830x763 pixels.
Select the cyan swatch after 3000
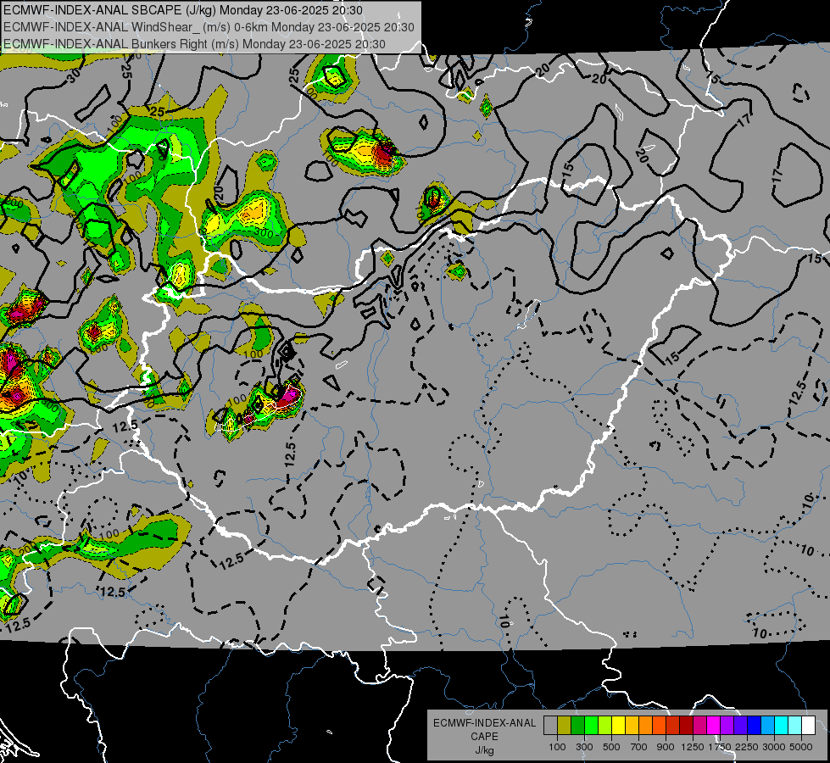tap(782, 726)
